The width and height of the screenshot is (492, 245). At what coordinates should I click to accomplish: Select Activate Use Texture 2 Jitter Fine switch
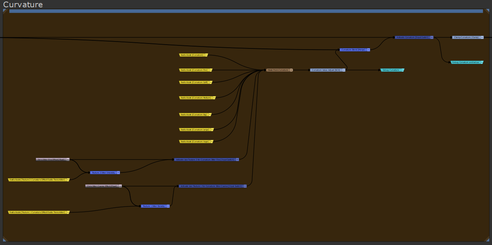coord(205,159)
